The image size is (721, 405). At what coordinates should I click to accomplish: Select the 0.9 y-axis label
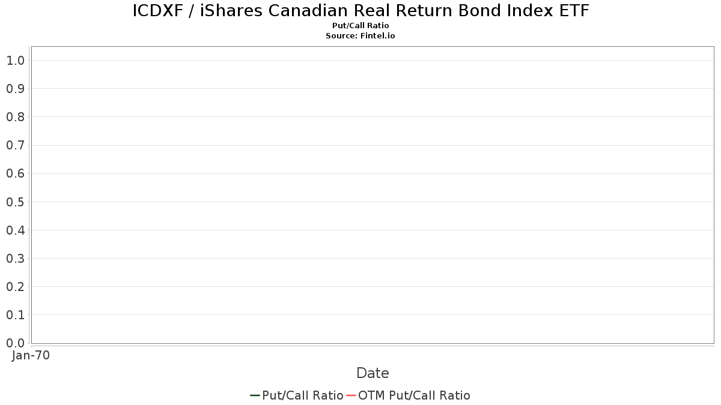[x=16, y=89]
